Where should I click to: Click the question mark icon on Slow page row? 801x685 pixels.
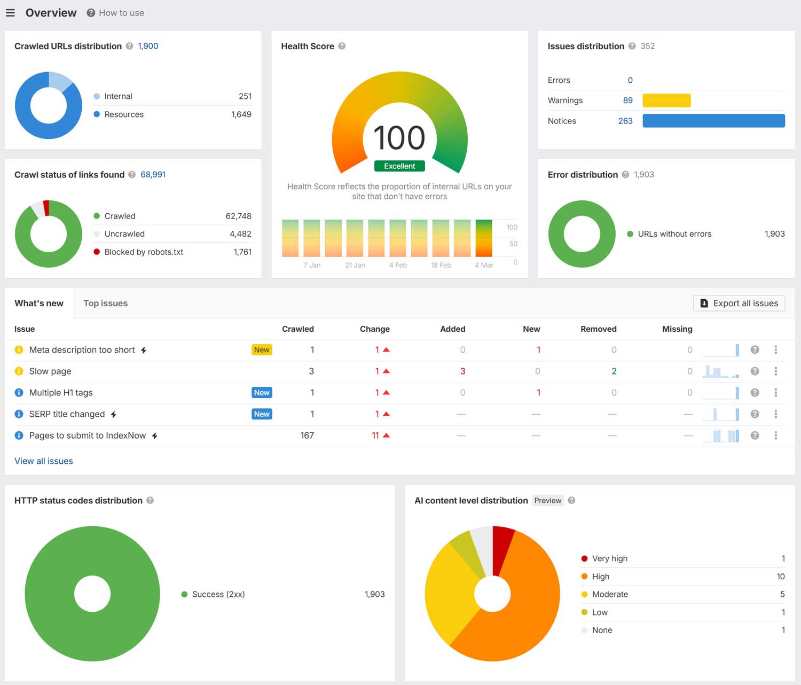[755, 371]
